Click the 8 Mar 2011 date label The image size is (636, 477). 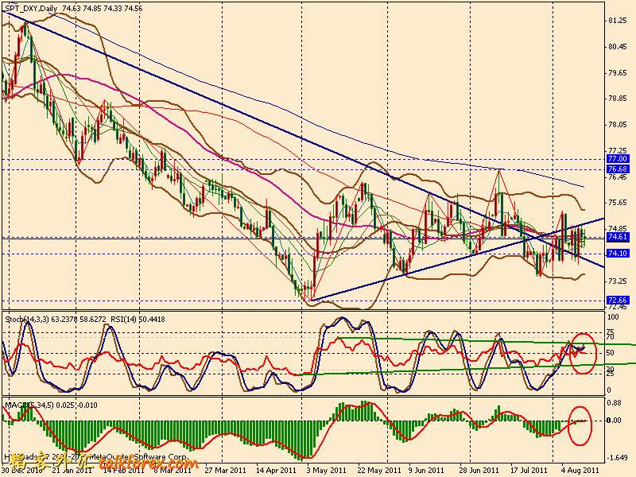click(173, 471)
